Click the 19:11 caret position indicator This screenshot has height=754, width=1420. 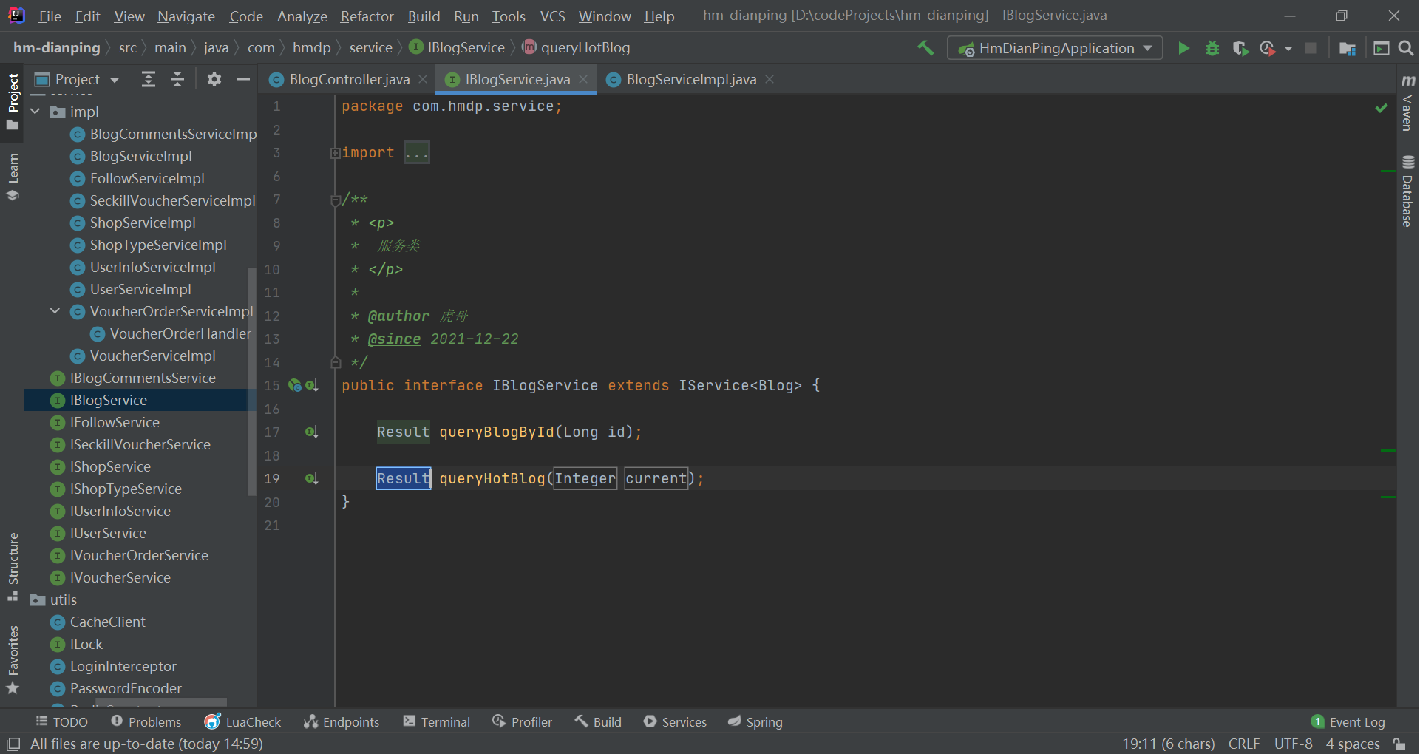pos(1168,744)
